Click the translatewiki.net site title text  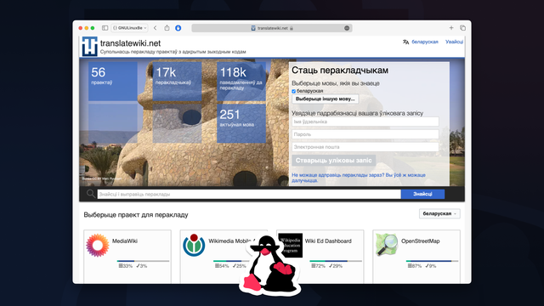point(130,43)
